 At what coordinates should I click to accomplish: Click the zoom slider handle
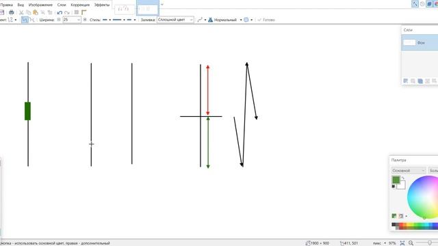(430, 243)
